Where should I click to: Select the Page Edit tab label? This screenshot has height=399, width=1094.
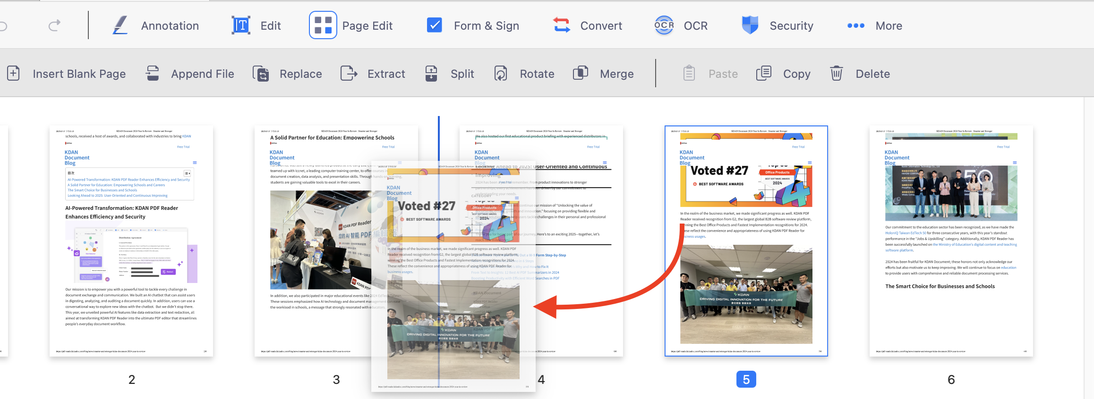tap(368, 26)
